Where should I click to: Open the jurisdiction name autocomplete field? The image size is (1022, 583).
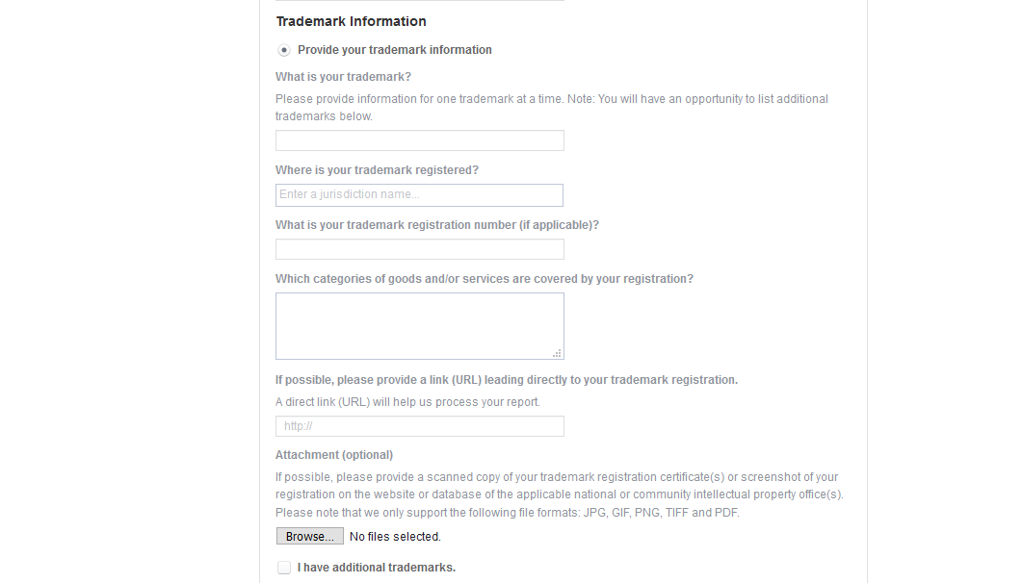click(x=419, y=194)
